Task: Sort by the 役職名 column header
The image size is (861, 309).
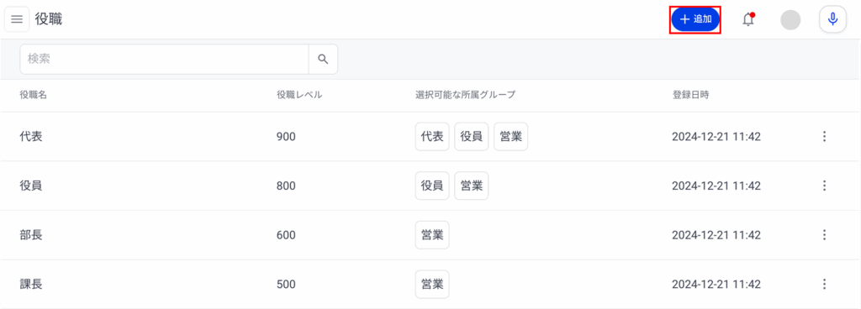Action: point(33,95)
